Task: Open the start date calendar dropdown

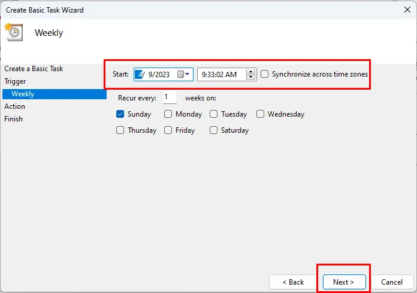Action: pyautogui.click(x=183, y=74)
